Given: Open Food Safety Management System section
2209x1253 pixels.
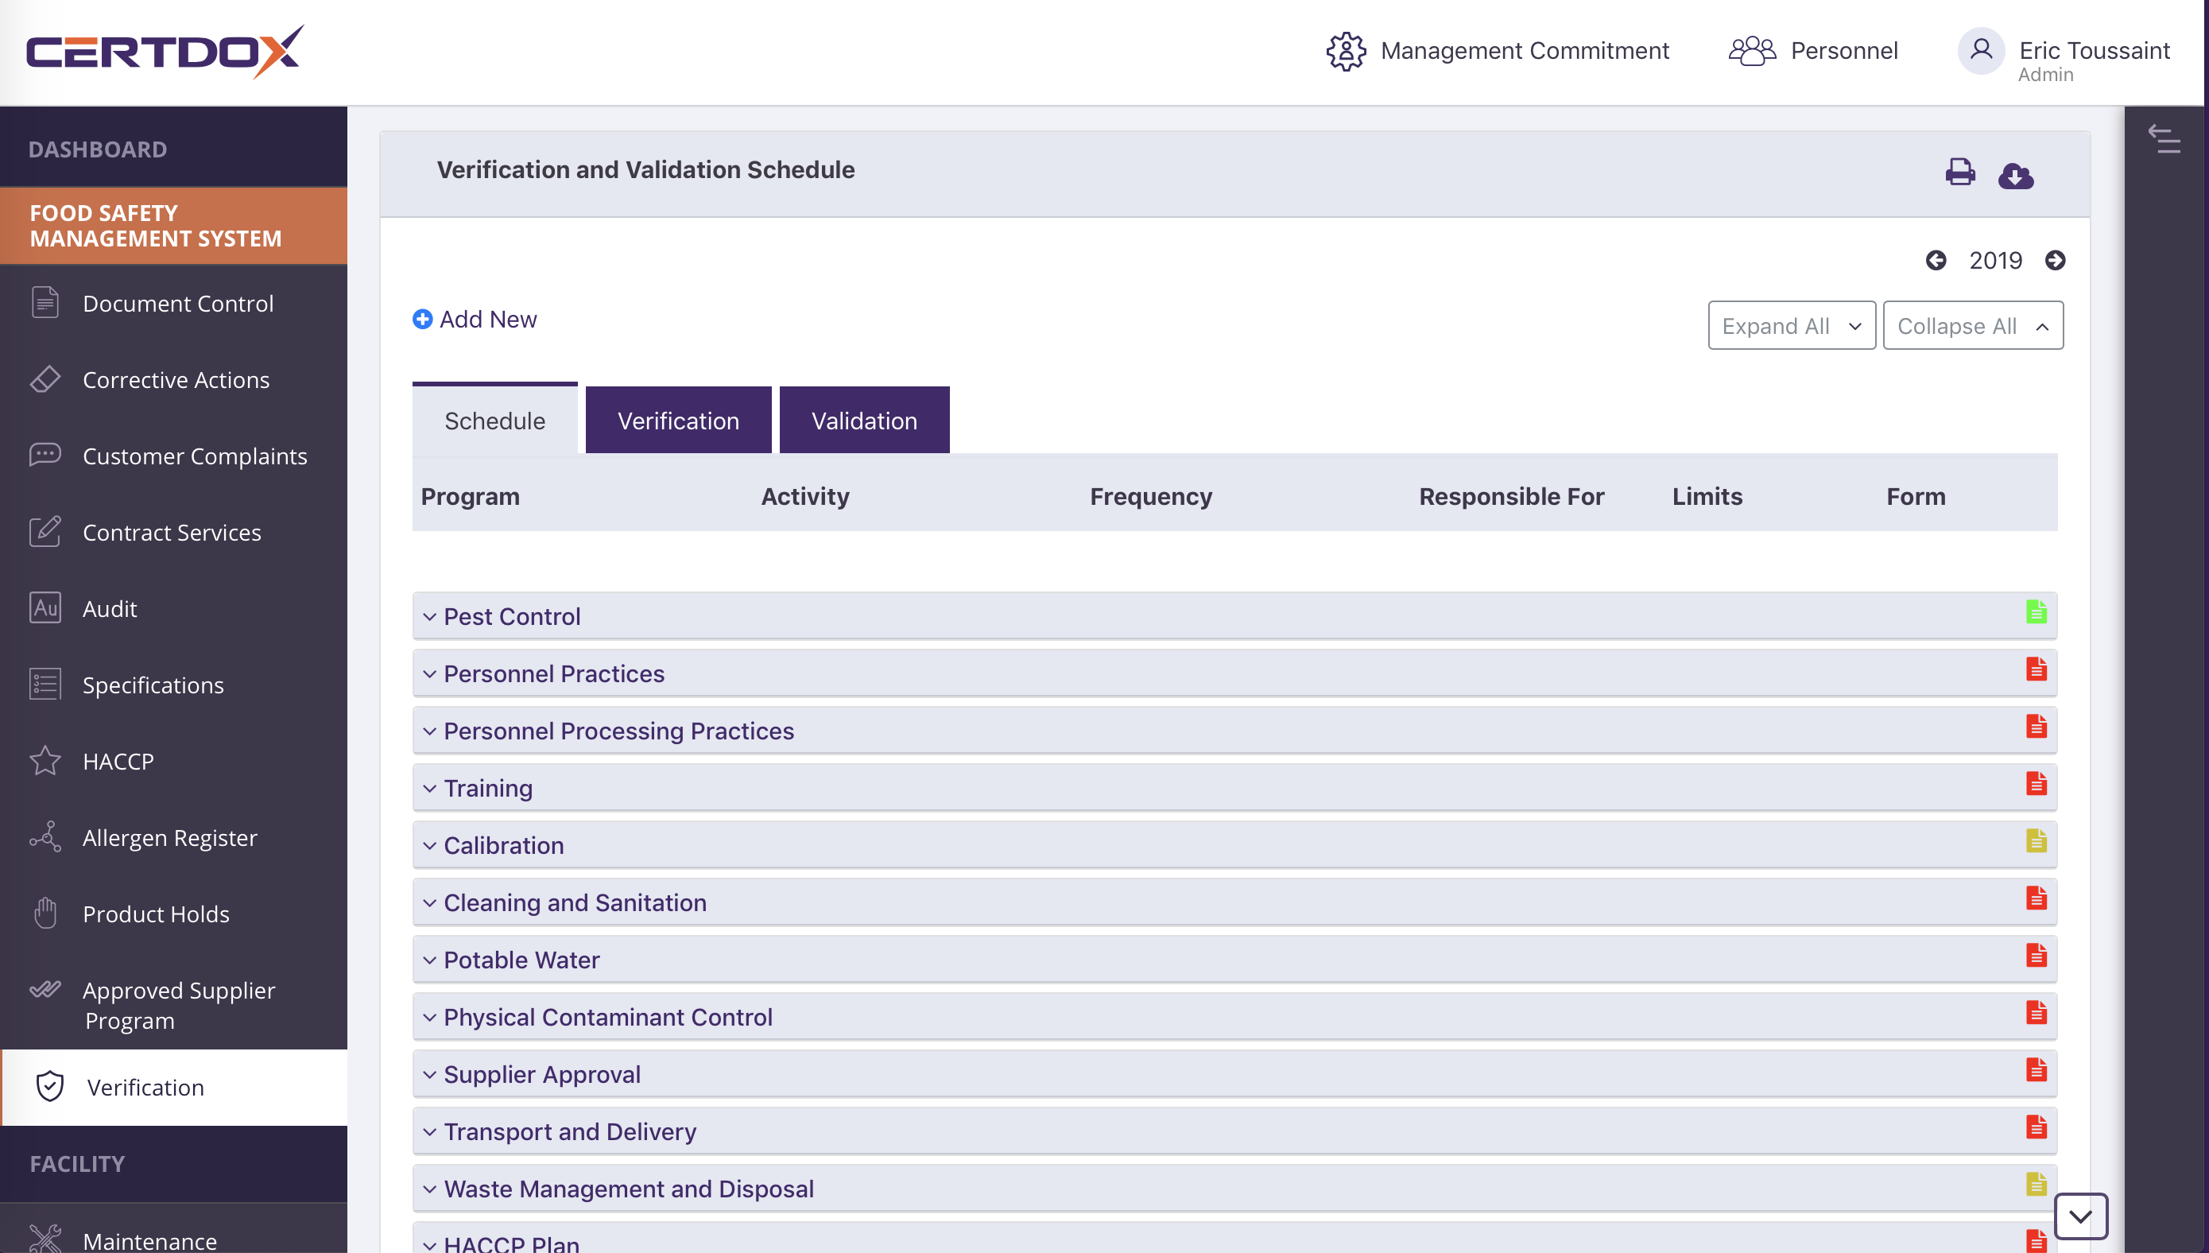Looking at the screenshot, I should (x=174, y=226).
